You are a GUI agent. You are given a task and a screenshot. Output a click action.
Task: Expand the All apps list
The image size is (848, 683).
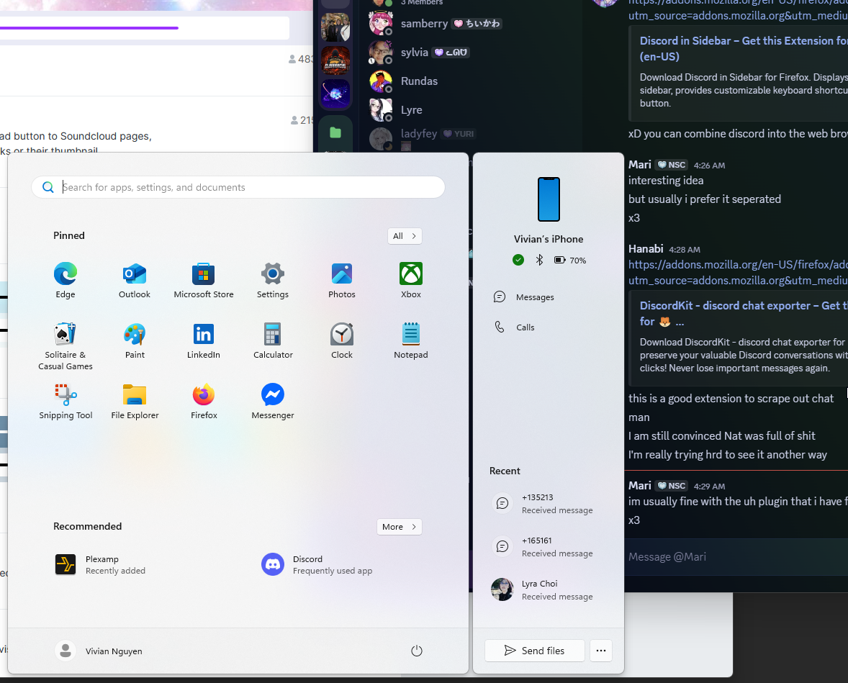405,236
